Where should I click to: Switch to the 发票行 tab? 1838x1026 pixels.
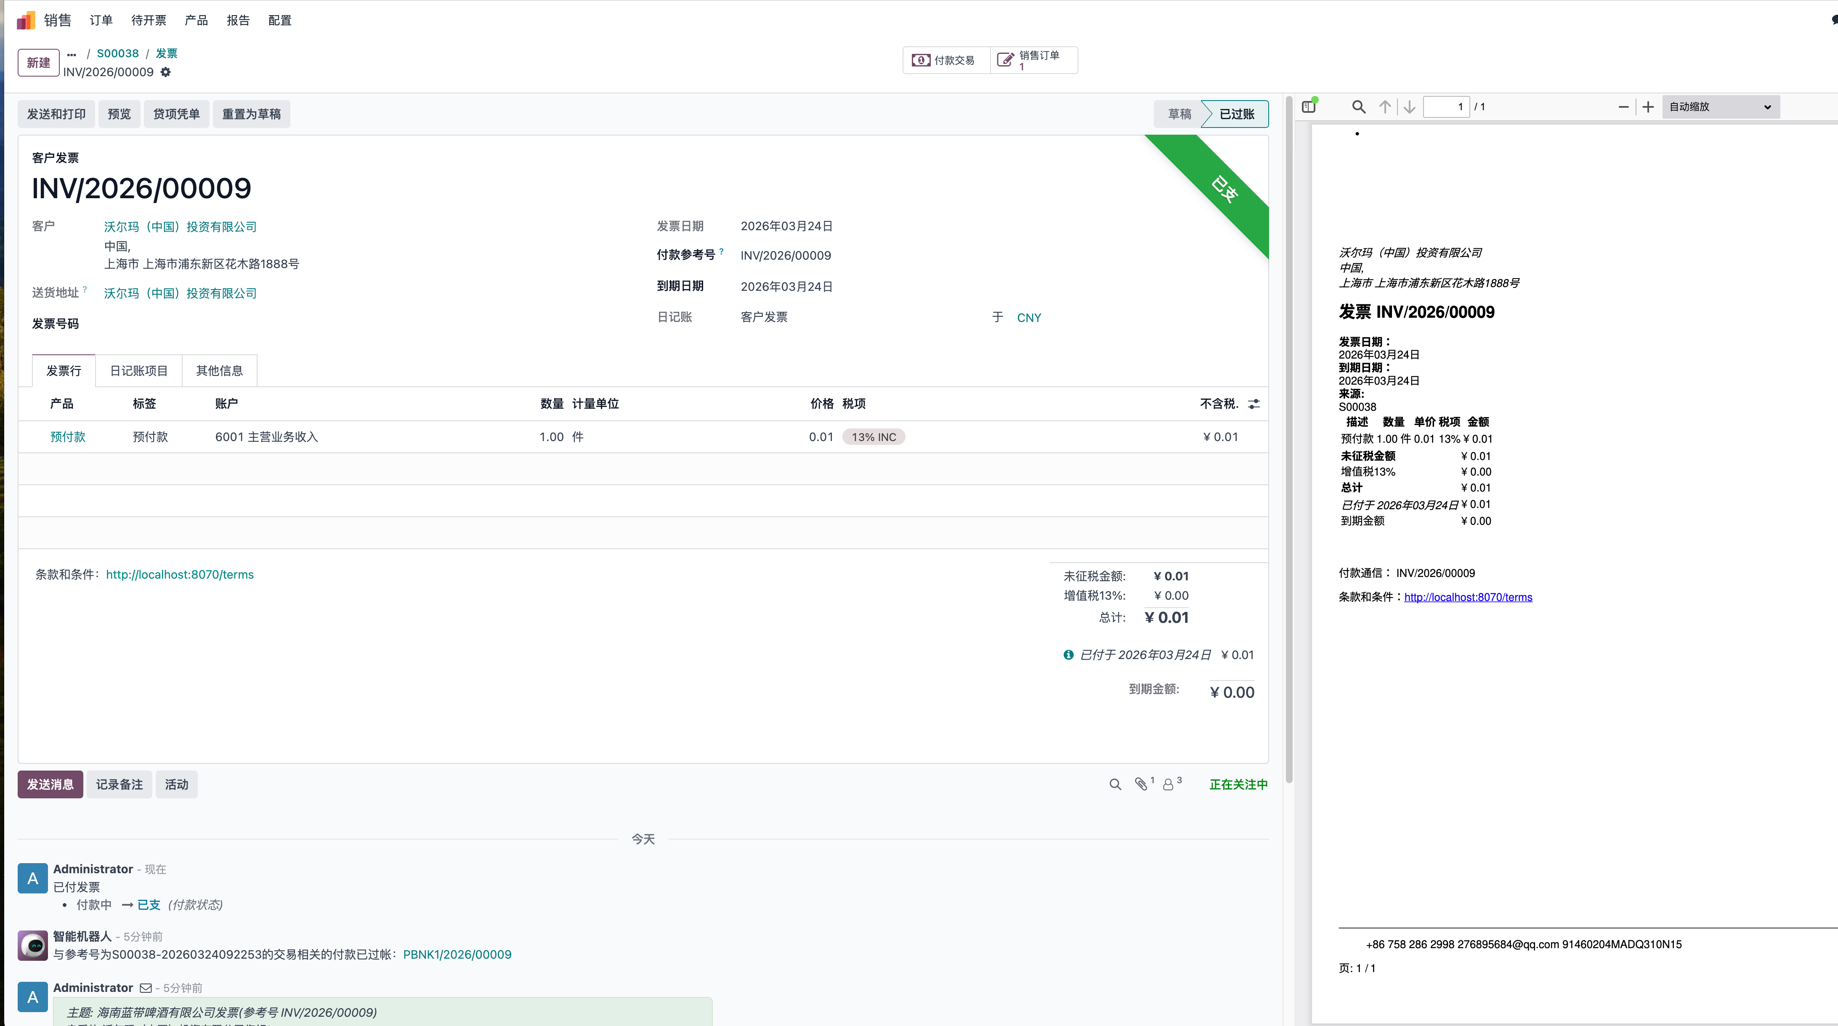point(64,370)
